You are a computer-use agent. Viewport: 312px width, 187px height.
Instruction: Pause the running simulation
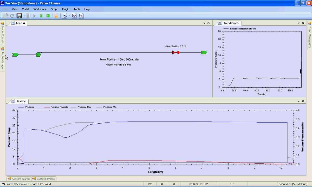(x=41, y=16)
